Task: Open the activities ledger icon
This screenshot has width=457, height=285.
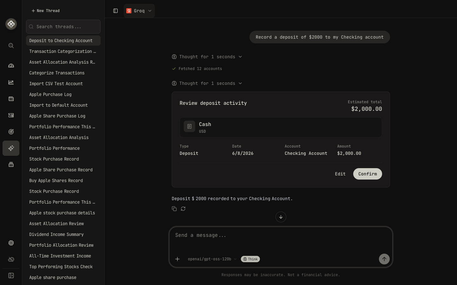Action: click(x=11, y=115)
